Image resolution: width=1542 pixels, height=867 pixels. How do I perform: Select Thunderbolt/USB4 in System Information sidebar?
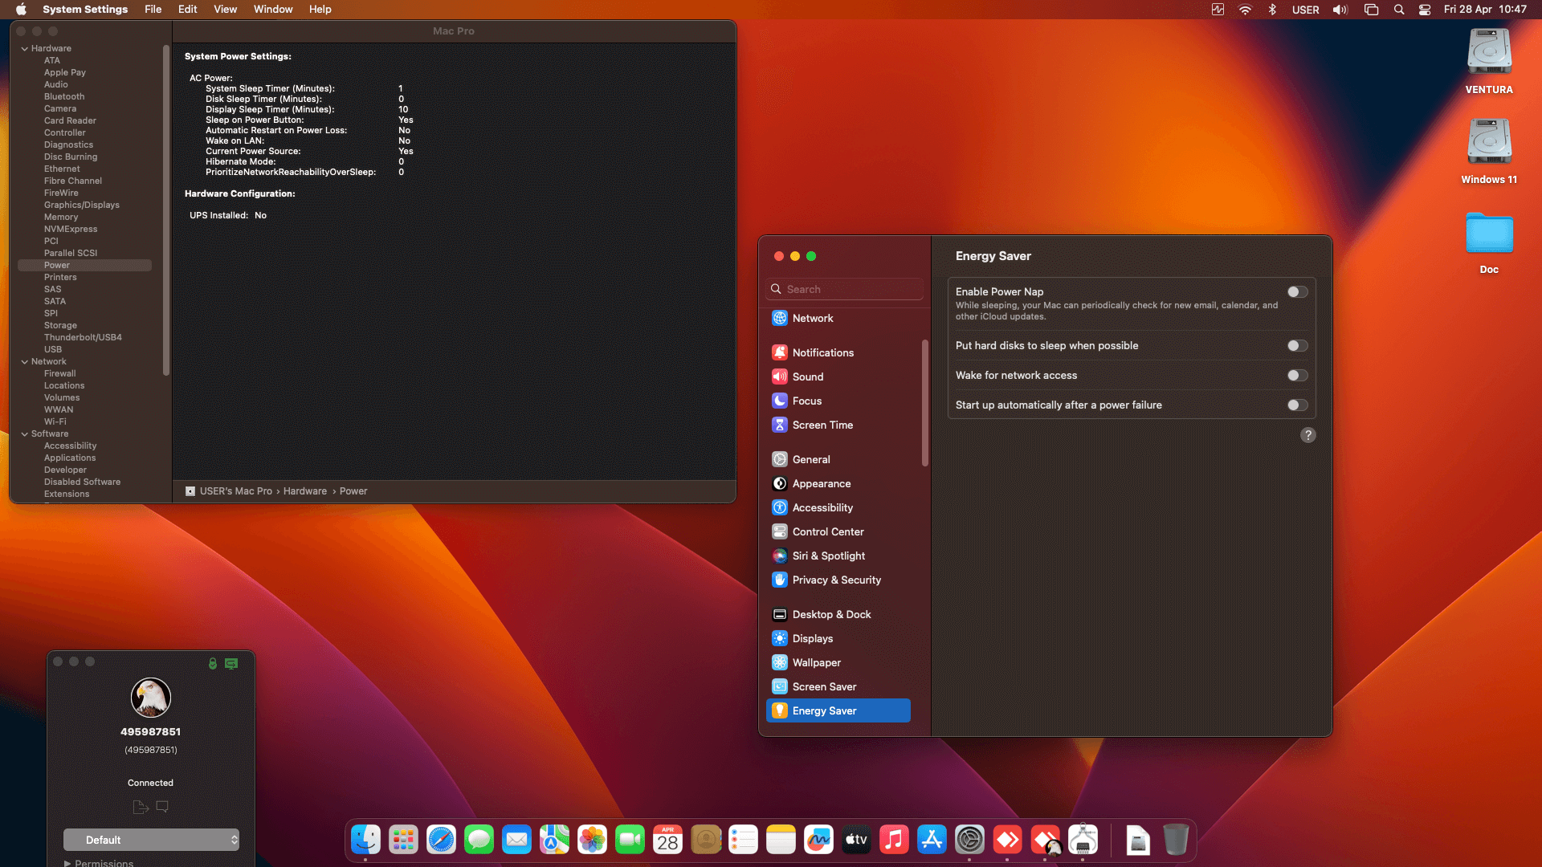pos(83,338)
